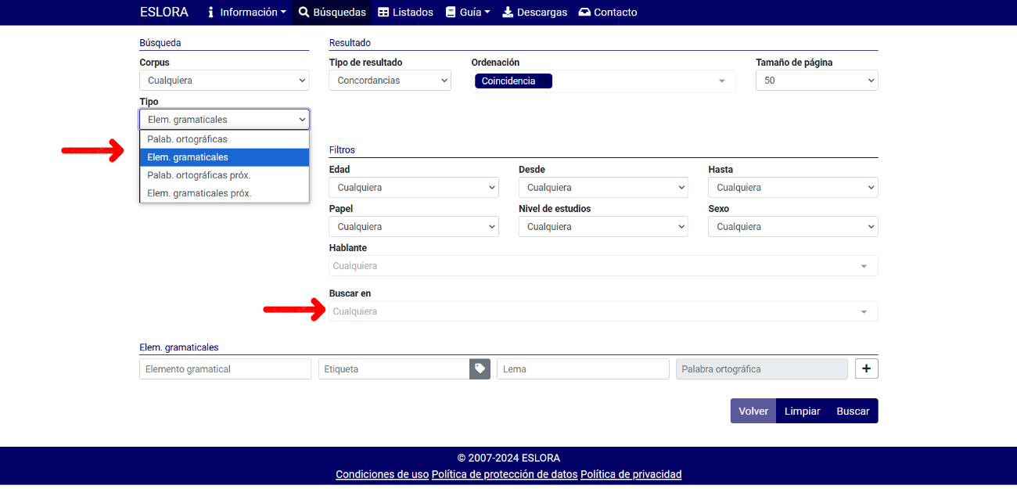Click the plus button to add element row

[x=866, y=369]
